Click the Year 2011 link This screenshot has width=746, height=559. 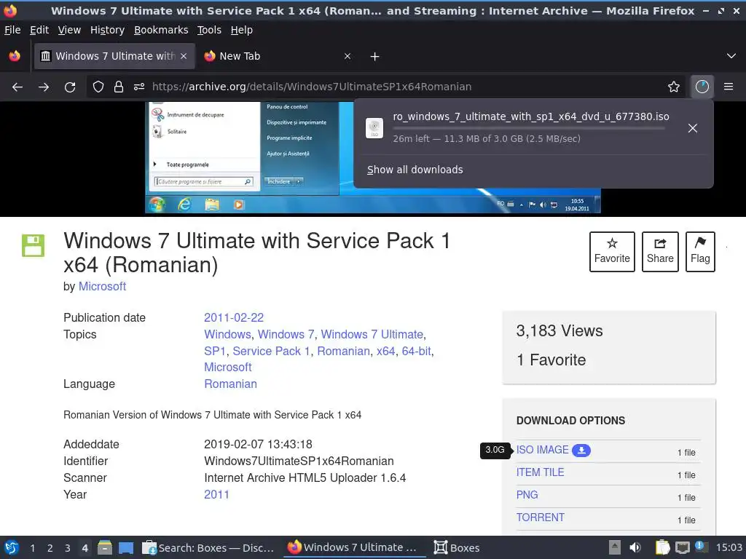click(216, 494)
